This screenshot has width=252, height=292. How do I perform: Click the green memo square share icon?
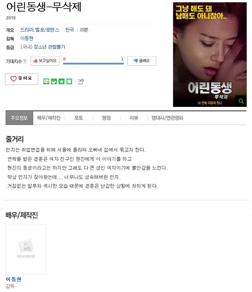point(69,81)
